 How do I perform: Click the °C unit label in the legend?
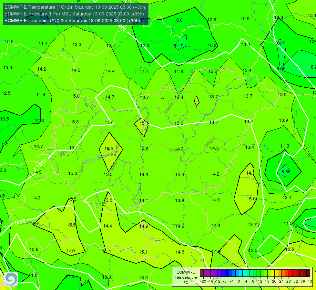[x=186, y=282]
